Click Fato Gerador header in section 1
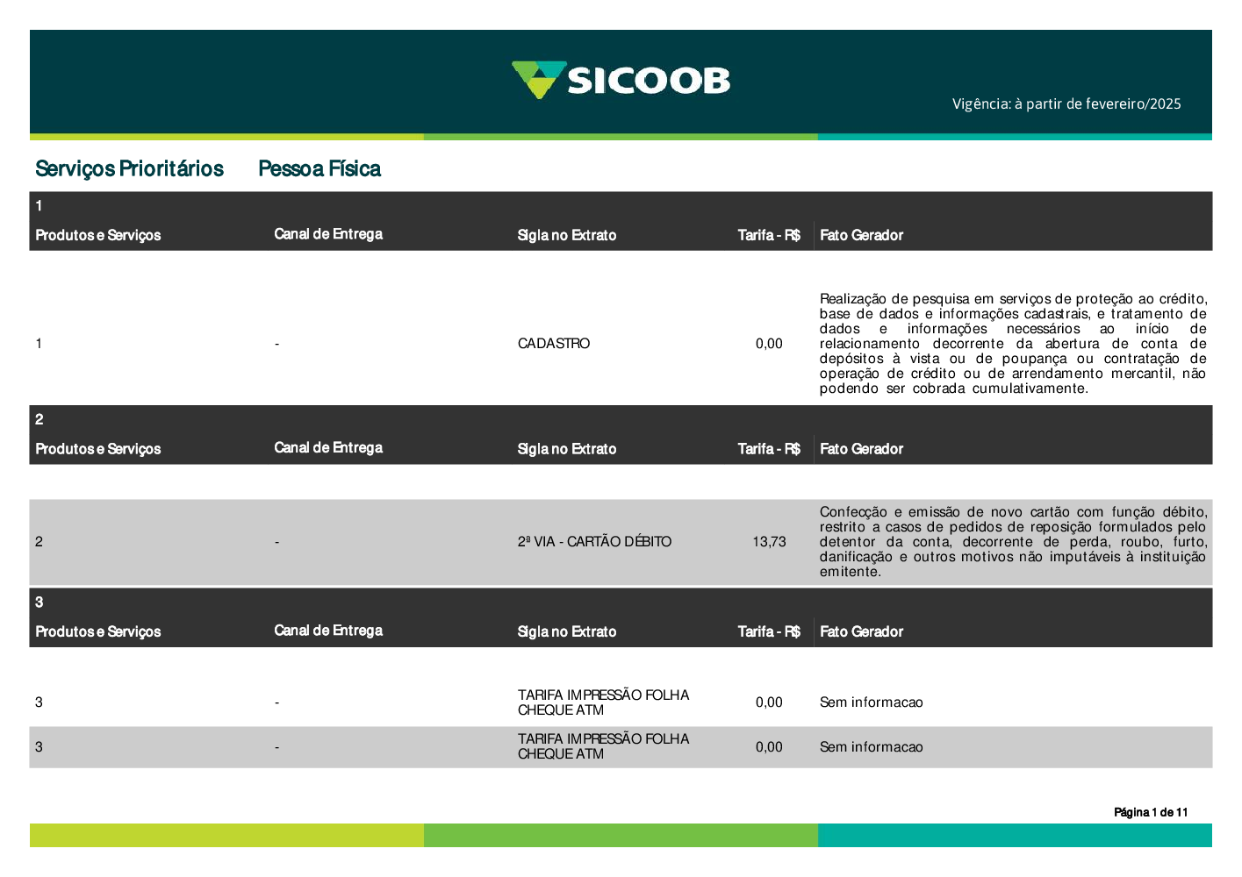Image resolution: width=1242 pixels, height=877 pixels. tap(861, 235)
